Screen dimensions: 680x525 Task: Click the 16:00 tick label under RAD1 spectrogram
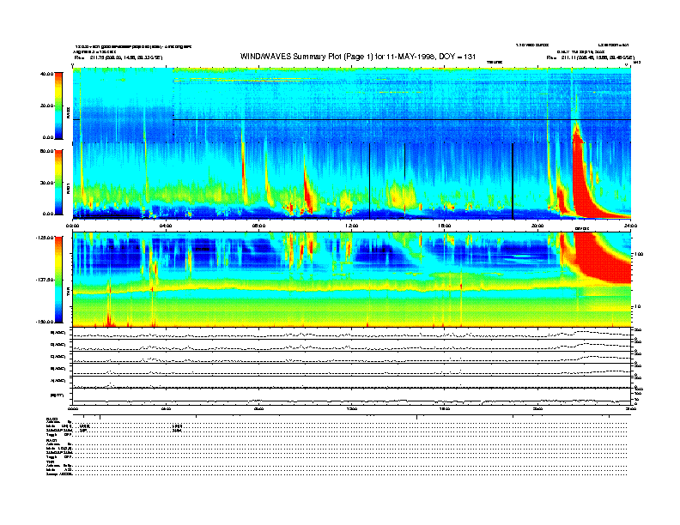pos(445,226)
